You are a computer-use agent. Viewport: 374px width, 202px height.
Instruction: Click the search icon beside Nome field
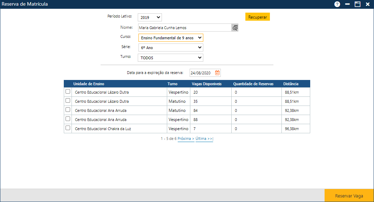(x=235, y=28)
